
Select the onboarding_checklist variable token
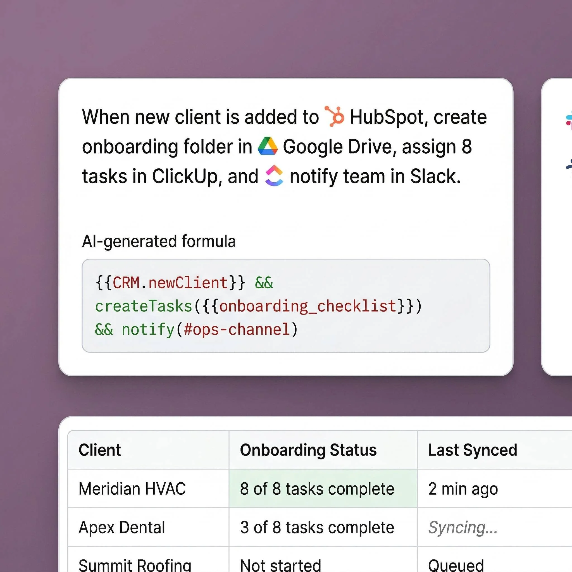click(x=308, y=306)
